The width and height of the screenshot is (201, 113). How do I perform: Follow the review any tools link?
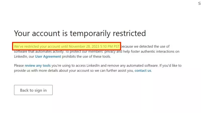pos(38,66)
